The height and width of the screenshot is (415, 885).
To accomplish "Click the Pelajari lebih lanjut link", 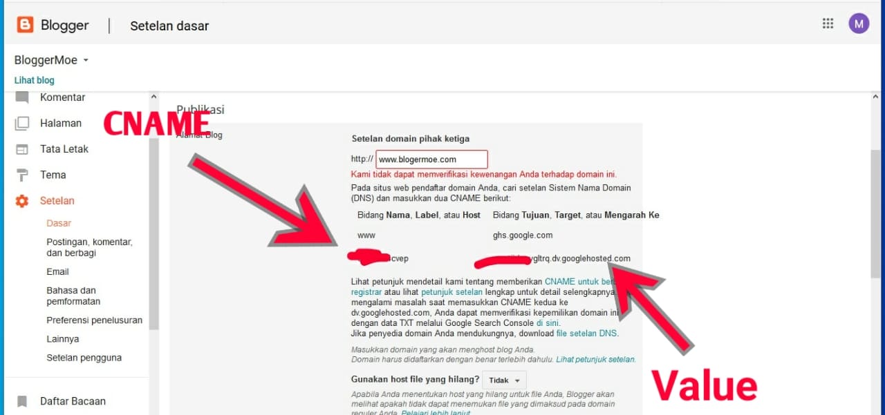I will [435, 412].
